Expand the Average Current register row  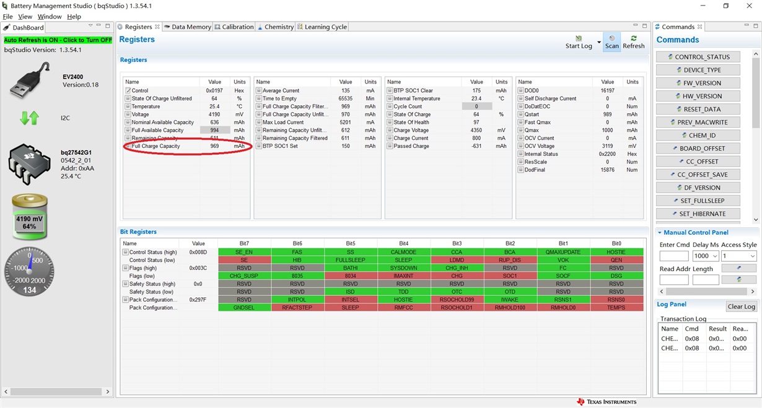point(259,90)
